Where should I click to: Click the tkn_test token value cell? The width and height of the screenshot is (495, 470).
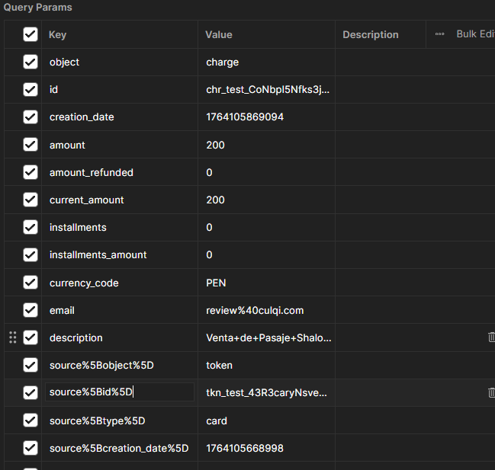(267, 392)
